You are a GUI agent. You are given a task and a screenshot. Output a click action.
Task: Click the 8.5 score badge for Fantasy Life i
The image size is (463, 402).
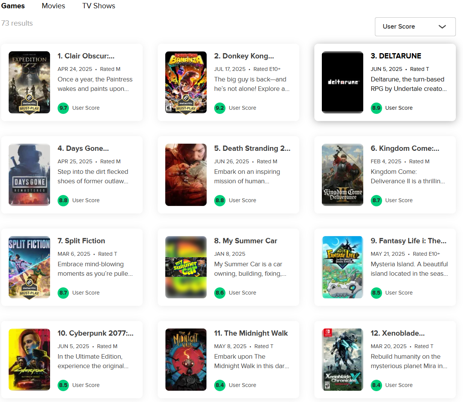coord(376,293)
